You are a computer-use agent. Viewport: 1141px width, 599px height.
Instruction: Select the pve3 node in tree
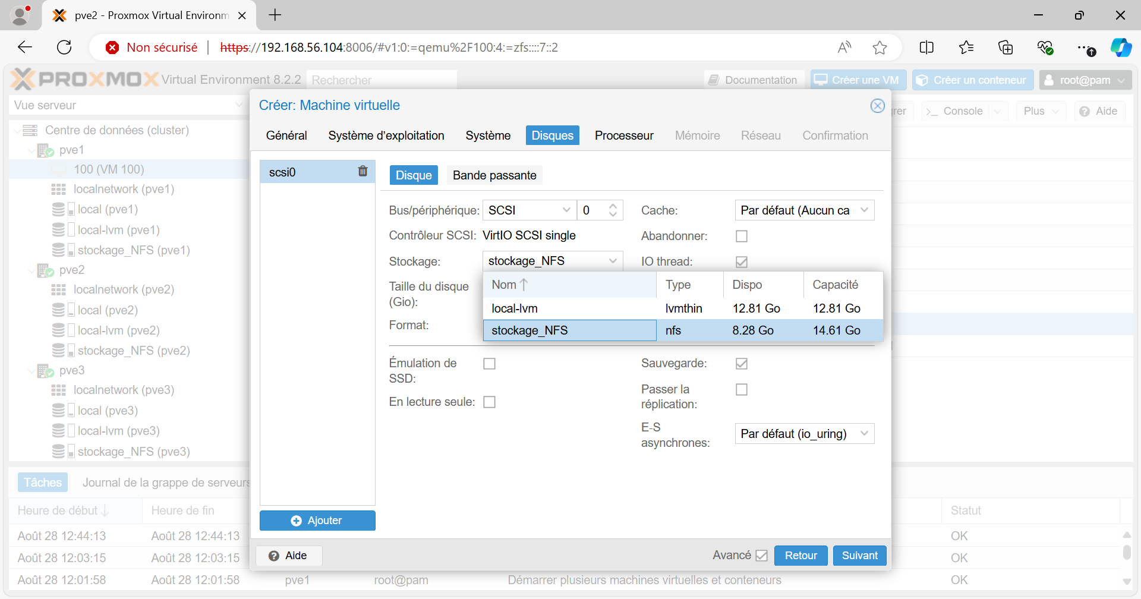[71, 370]
